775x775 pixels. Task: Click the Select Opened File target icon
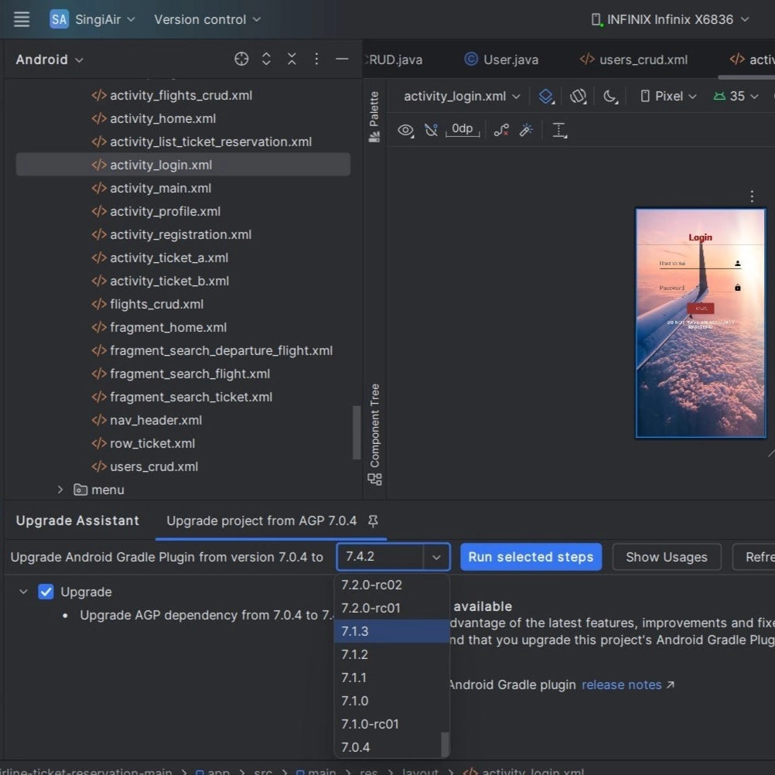pyautogui.click(x=241, y=60)
